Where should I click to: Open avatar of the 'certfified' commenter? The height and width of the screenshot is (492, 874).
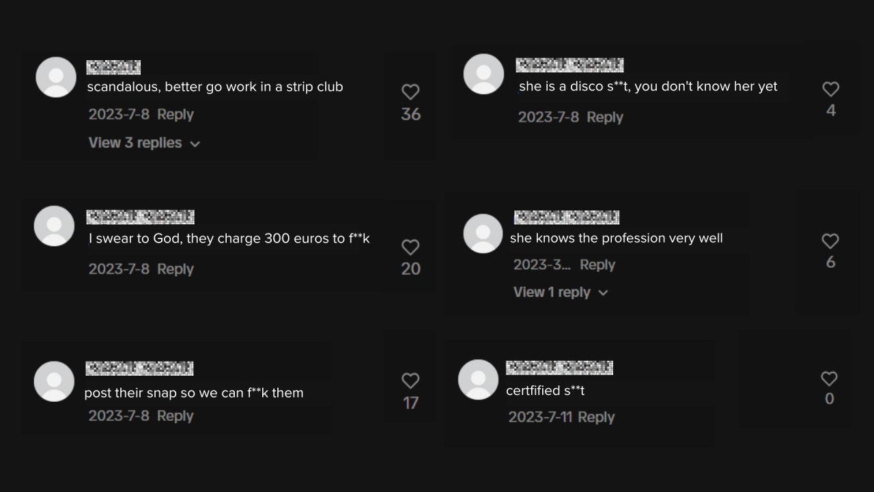[478, 379]
